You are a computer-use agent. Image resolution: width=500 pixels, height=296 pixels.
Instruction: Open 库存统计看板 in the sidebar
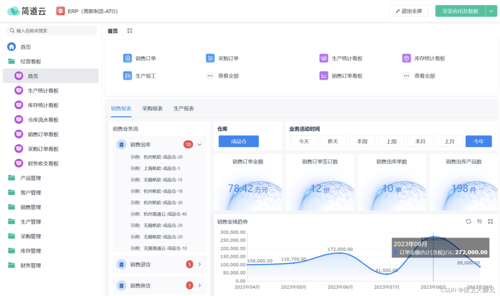[x=51, y=105]
